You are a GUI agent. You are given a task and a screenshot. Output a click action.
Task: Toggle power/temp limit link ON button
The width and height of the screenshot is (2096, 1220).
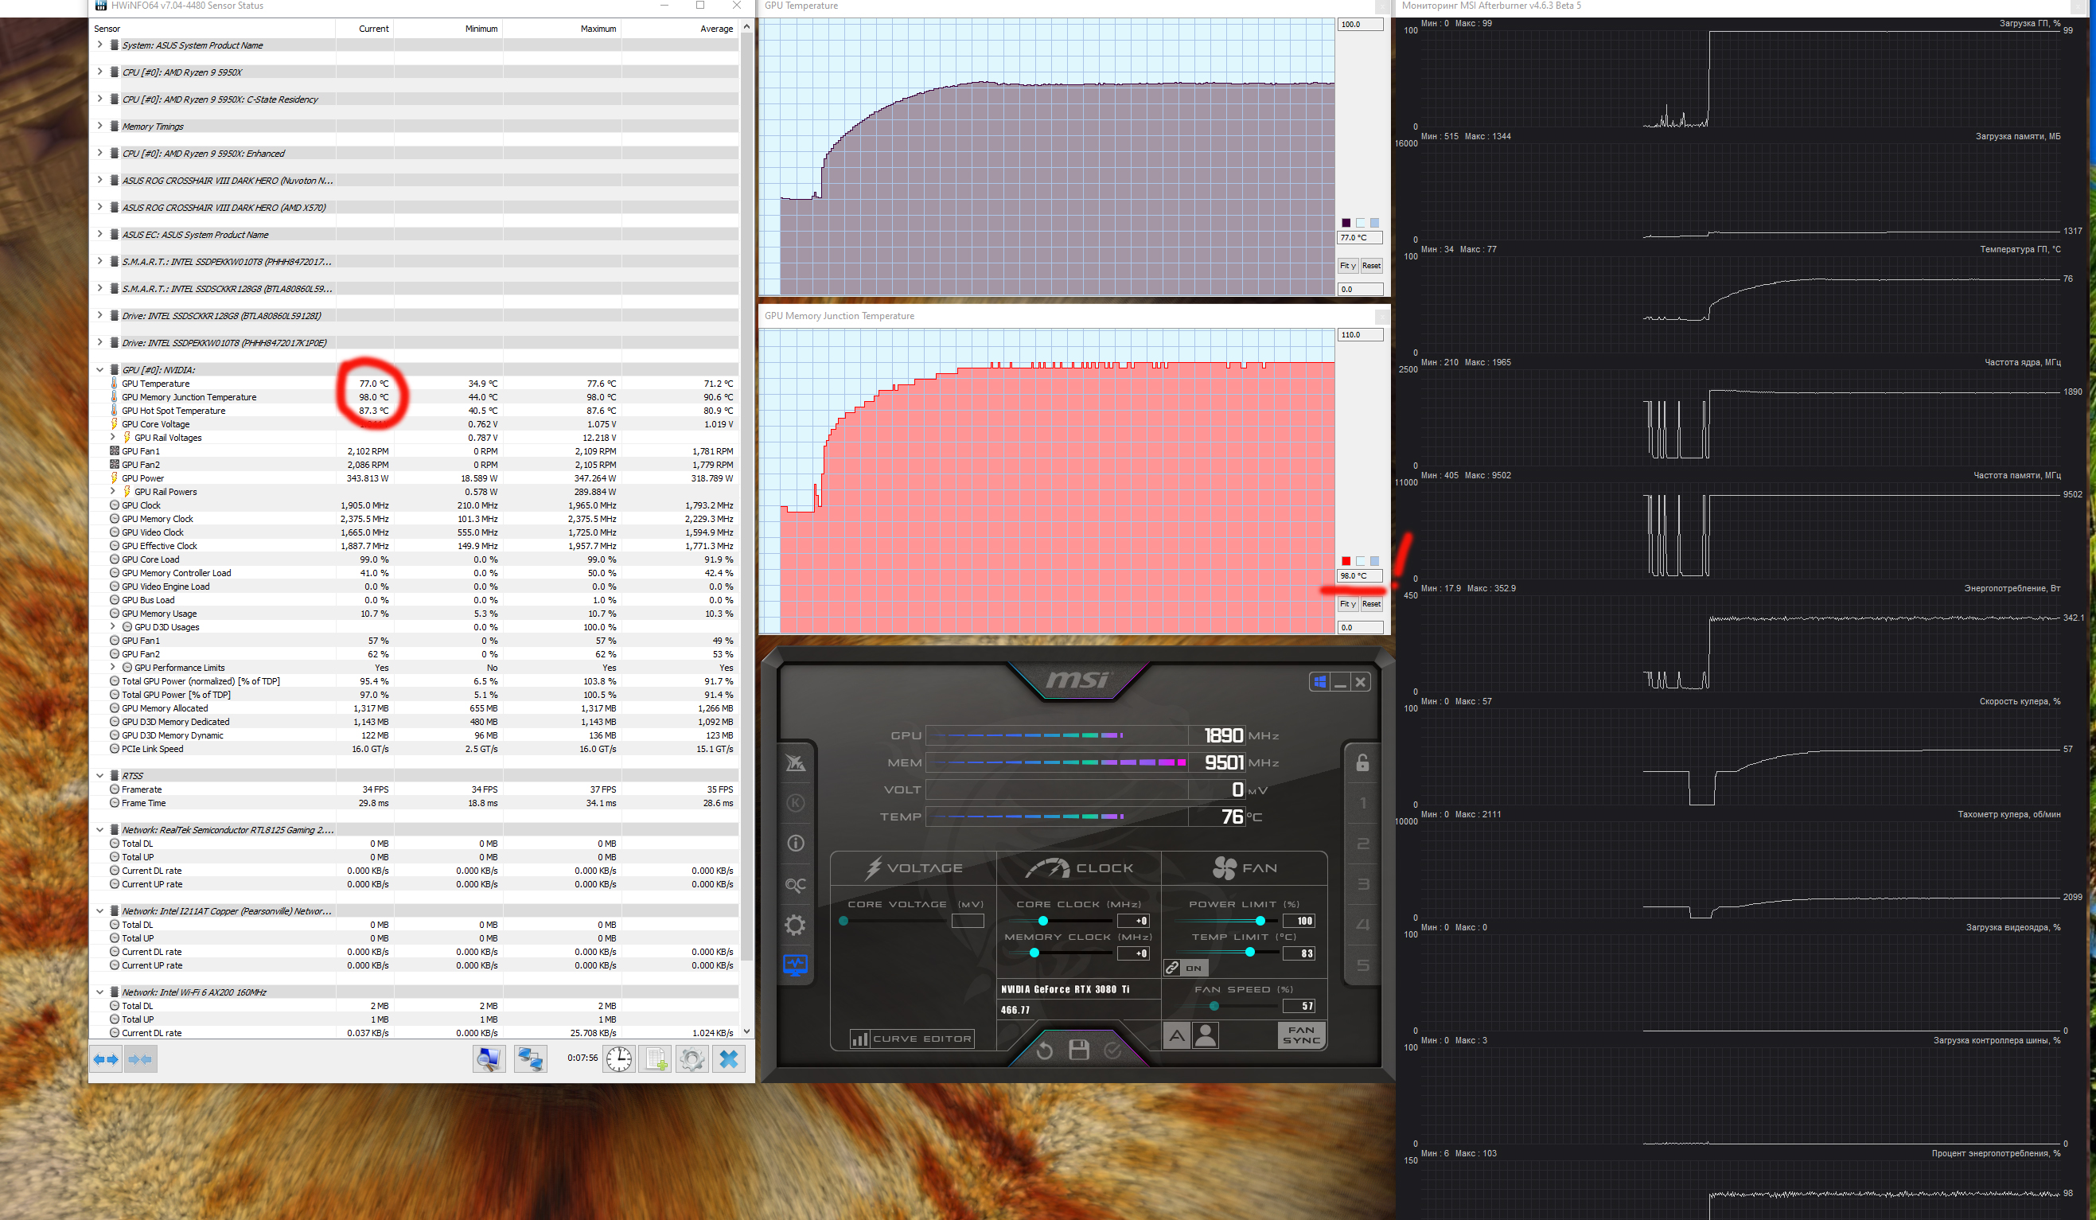tap(1185, 968)
